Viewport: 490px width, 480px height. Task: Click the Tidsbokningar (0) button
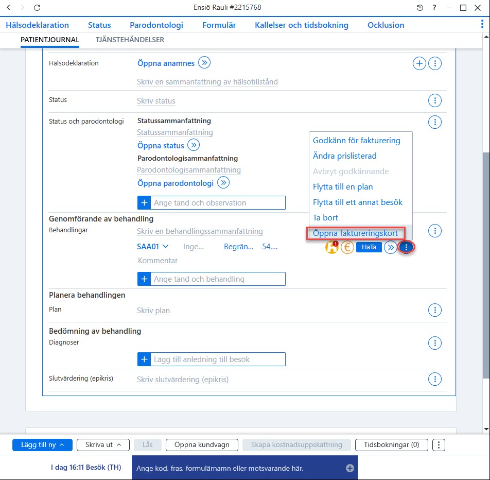(x=391, y=444)
